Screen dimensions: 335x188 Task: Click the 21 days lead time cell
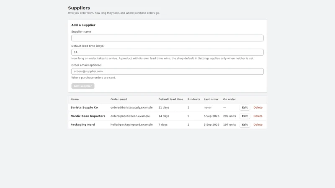pyautogui.click(x=164, y=107)
